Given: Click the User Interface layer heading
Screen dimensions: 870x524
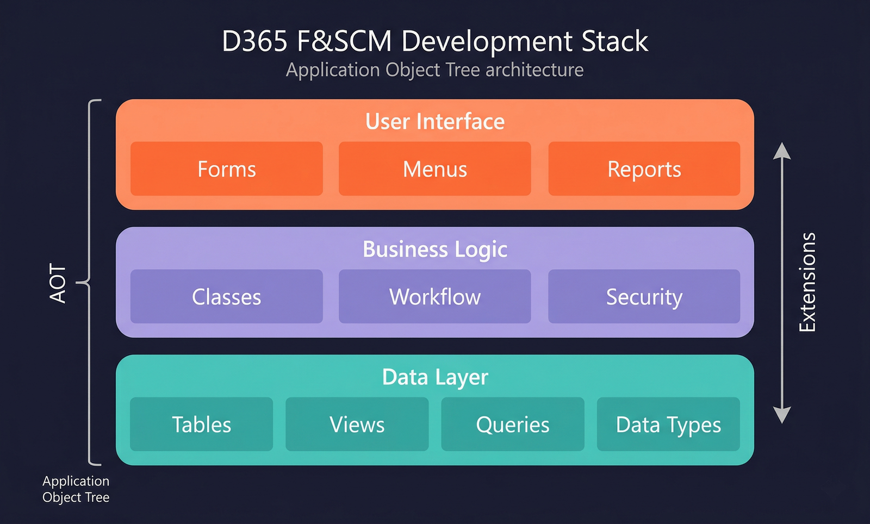Looking at the screenshot, I should (x=435, y=121).
